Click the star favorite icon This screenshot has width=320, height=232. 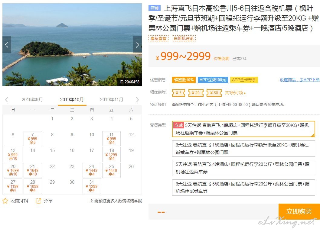[5, 201]
